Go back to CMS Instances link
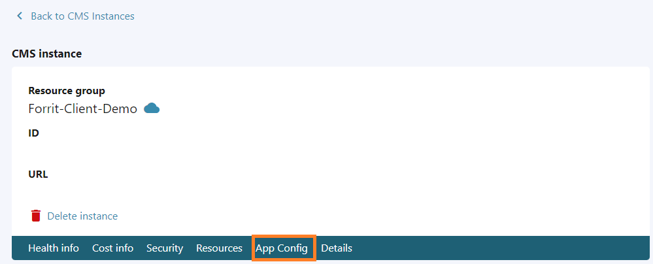The image size is (653, 264). click(82, 16)
